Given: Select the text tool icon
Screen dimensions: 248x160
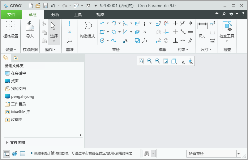Looking at the screenshot, I should [x=125, y=41].
